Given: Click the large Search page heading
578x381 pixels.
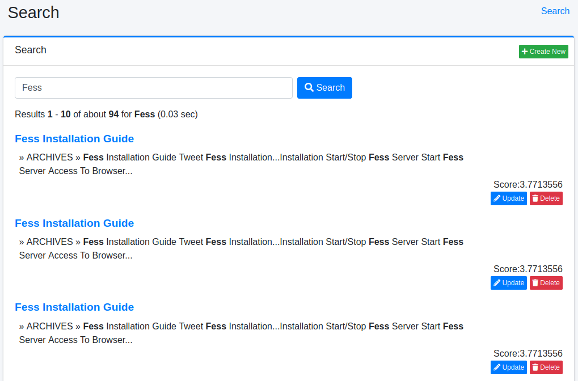Looking at the screenshot, I should click(33, 12).
